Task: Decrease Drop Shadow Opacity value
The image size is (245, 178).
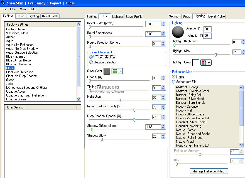Action: click(163, 118)
